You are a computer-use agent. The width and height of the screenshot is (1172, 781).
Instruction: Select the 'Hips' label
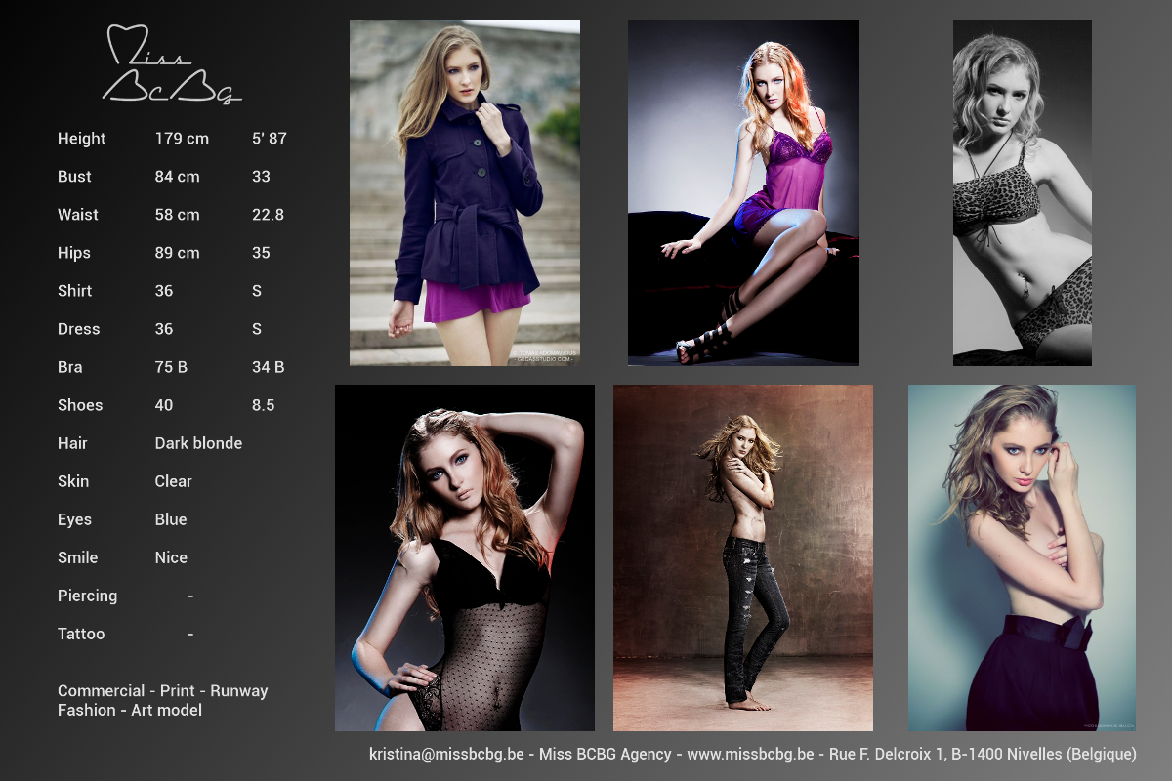tap(74, 253)
